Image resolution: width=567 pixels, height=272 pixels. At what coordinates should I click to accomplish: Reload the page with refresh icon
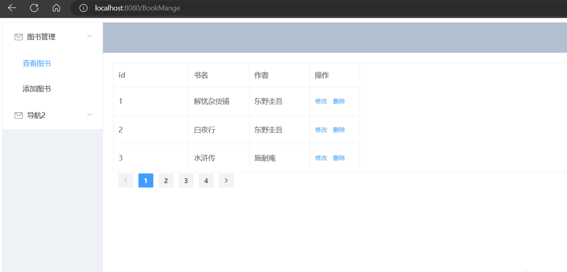[x=34, y=8]
